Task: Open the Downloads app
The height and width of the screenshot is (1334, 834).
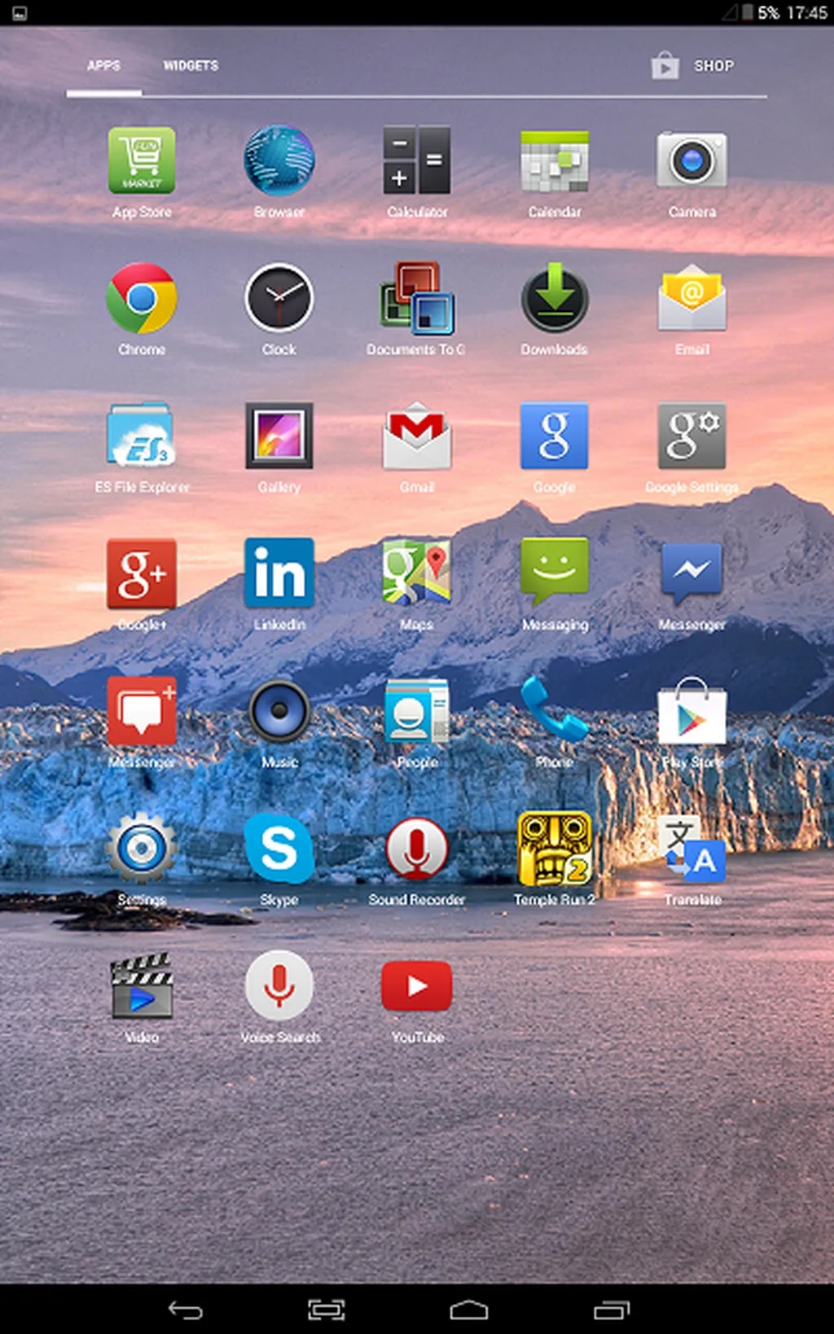Action: (555, 299)
